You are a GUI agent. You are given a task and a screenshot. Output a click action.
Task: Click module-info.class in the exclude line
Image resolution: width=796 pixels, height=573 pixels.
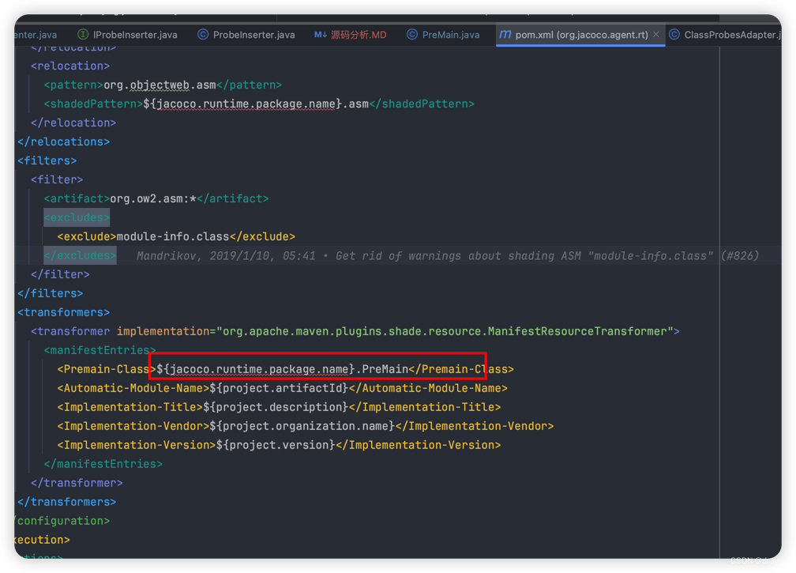173,237
